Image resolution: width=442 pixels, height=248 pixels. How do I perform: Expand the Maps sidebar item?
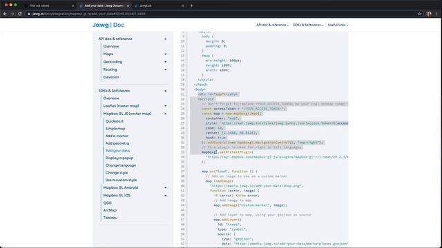[x=166, y=54]
